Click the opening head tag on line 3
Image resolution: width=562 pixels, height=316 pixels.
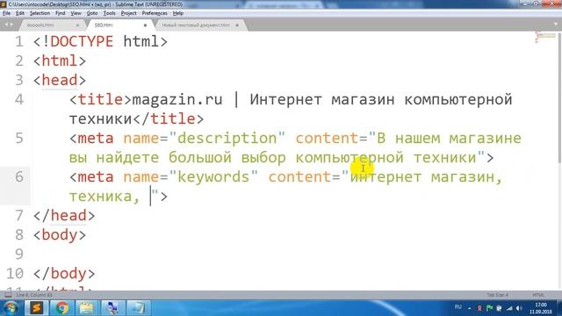(60, 80)
